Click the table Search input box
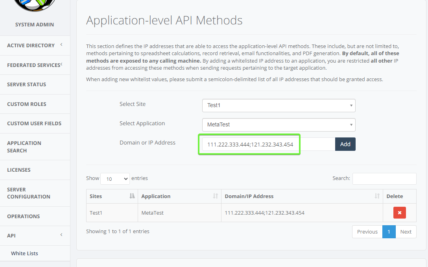Screen dimensions: 428x267 click(384, 178)
